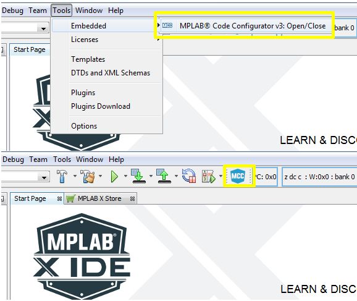Click the Clean and Build broom icon
Image resolution: width=357 pixels, height=301 pixels.
pyautogui.click(x=87, y=176)
